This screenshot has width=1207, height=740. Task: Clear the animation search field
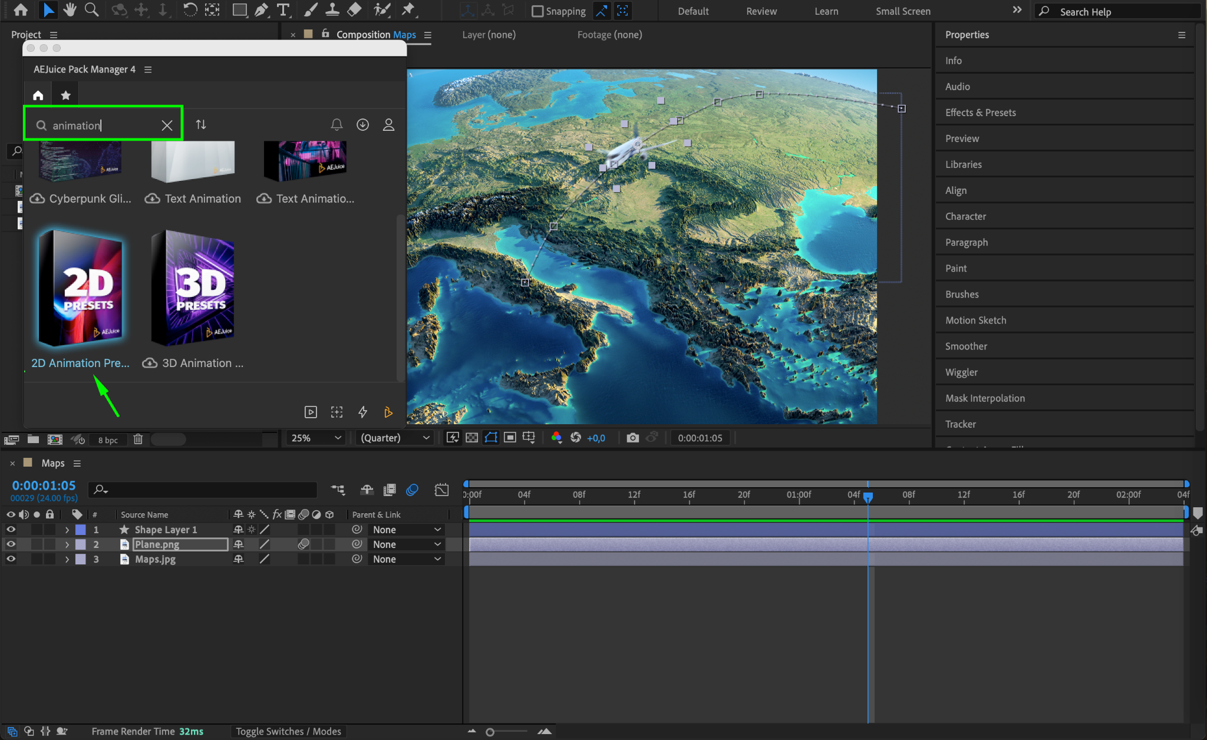click(x=167, y=125)
